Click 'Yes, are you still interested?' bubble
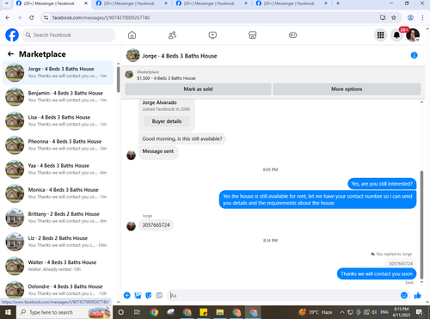 [382, 184]
